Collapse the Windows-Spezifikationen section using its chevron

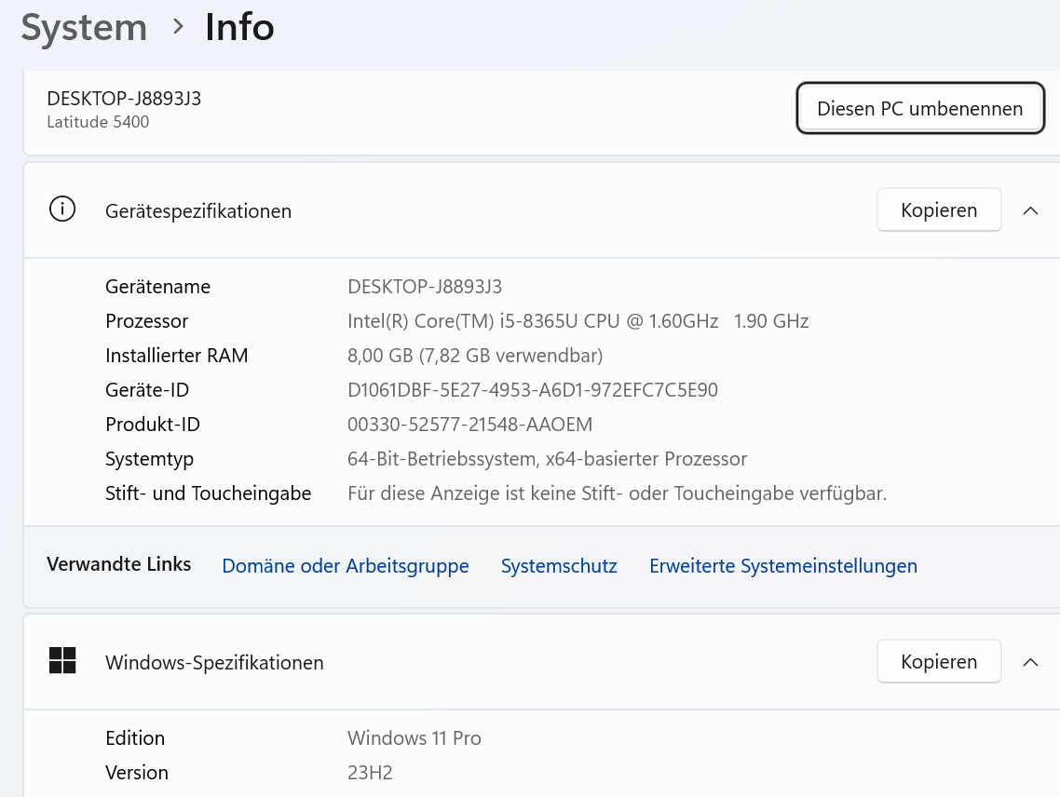[1030, 662]
